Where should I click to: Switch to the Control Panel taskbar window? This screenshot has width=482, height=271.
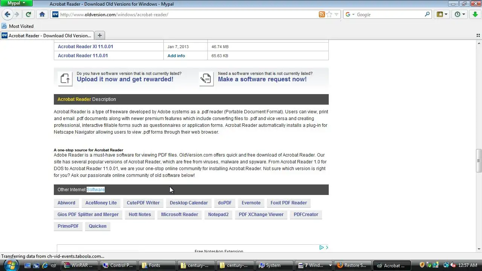tap(119, 265)
